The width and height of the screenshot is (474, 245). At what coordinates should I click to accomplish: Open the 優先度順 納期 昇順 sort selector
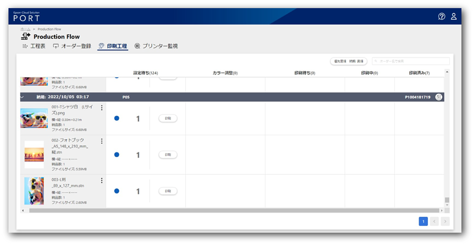[348, 61]
